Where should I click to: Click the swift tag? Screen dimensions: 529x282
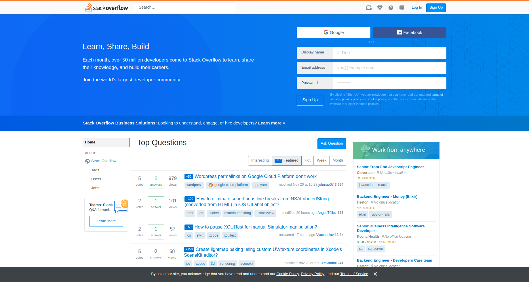pyautogui.click(x=200, y=236)
